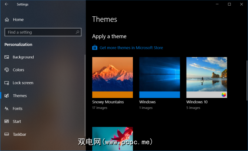The height and width of the screenshot is (151, 248).
Task: Apply the Windows theme thumbnail
Action: point(160,74)
